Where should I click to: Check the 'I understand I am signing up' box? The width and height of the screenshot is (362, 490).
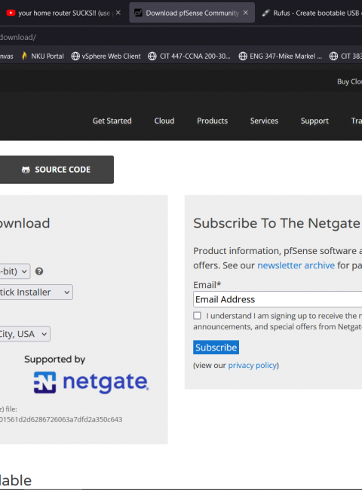pyautogui.click(x=198, y=316)
